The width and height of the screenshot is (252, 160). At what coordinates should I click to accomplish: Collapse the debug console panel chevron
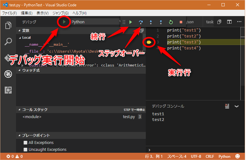(x=237, y=106)
